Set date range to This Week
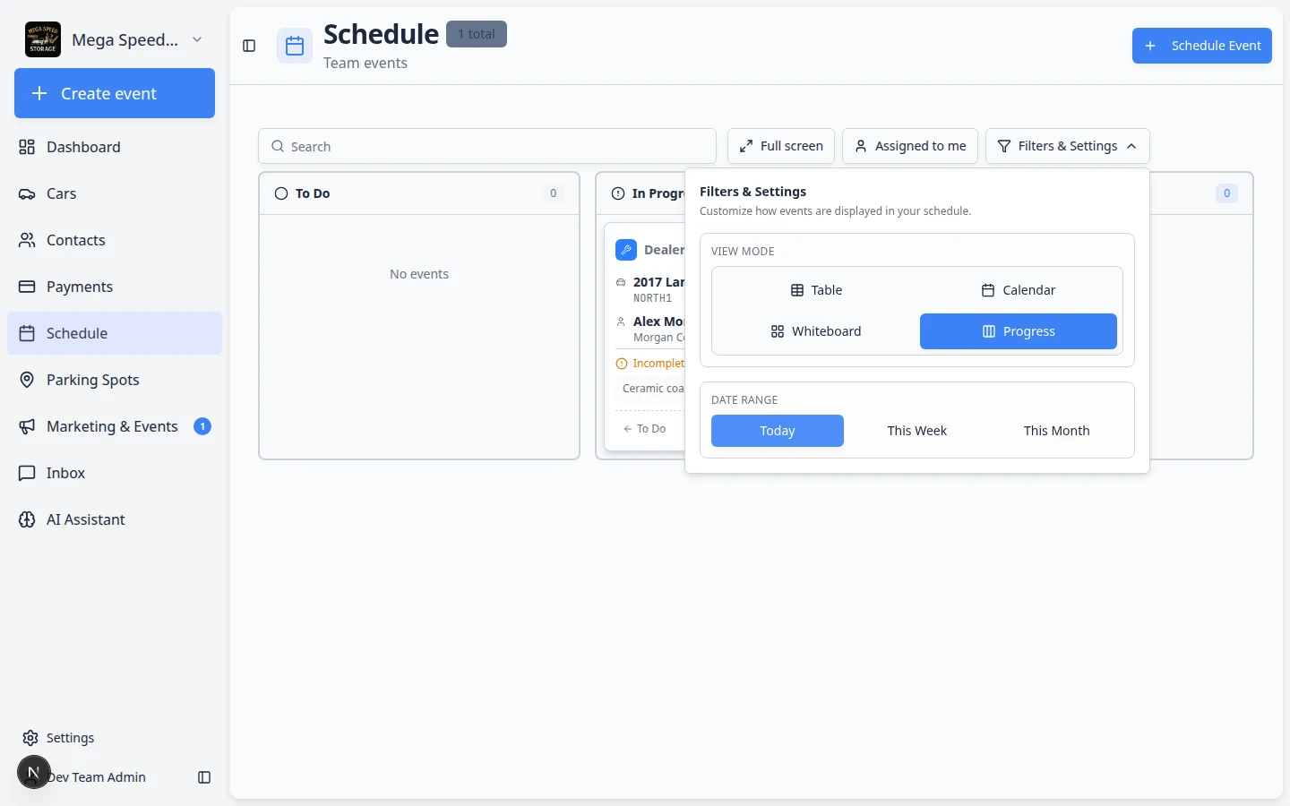The image size is (1290, 806). tap(917, 431)
